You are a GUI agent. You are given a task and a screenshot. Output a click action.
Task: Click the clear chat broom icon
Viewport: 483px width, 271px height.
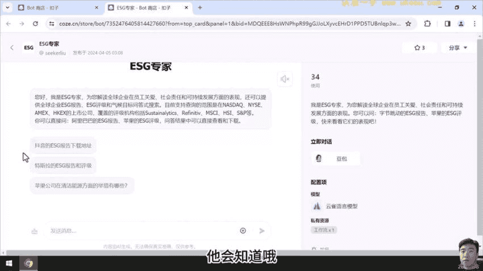click(x=35, y=231)
